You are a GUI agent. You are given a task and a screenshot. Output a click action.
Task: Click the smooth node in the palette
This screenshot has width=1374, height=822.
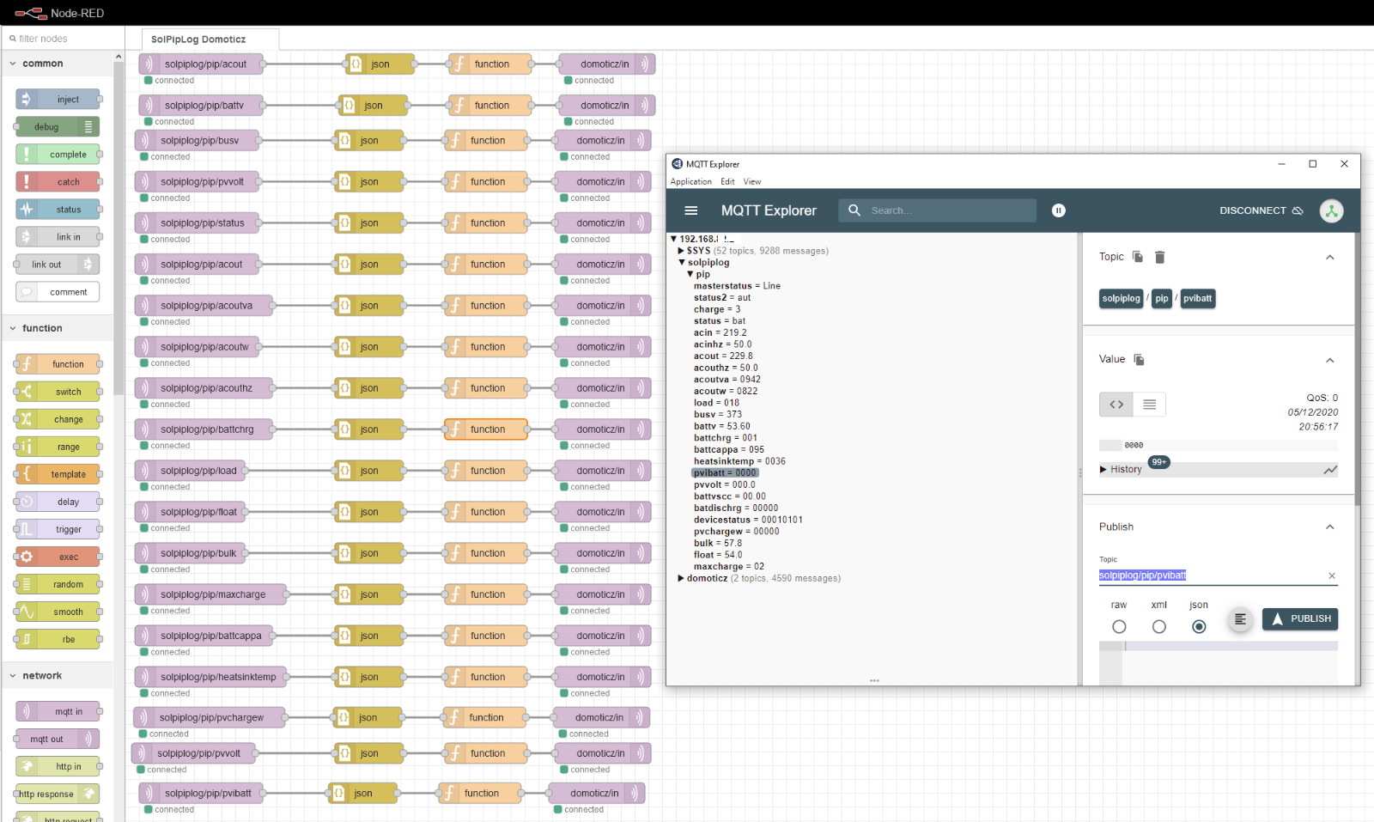[x=58, y=612]
